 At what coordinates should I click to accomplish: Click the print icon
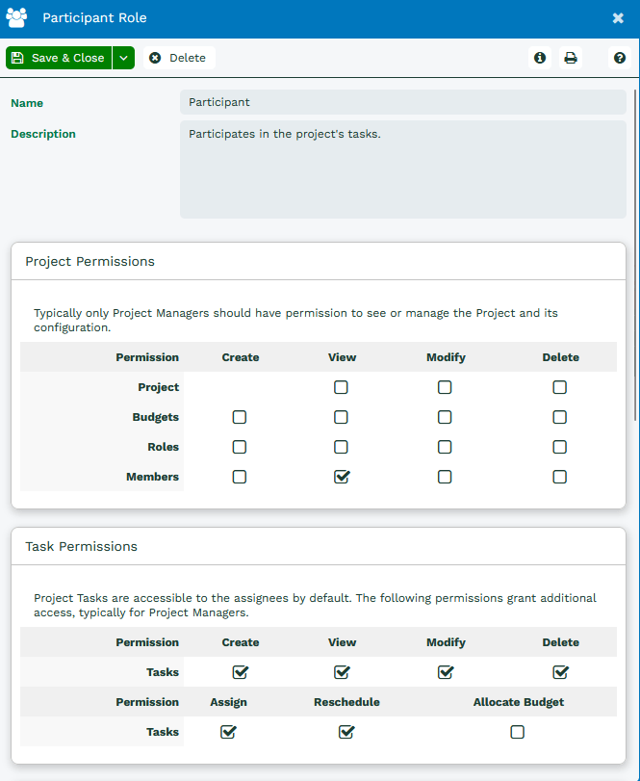571,58
